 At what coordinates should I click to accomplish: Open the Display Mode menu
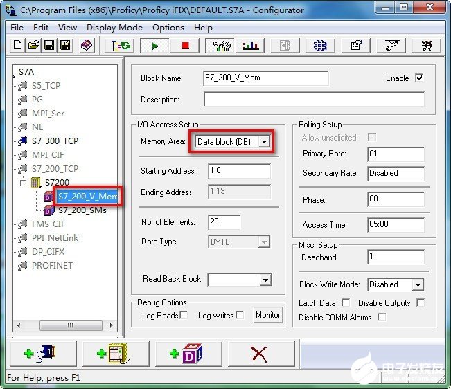(114, 28)
